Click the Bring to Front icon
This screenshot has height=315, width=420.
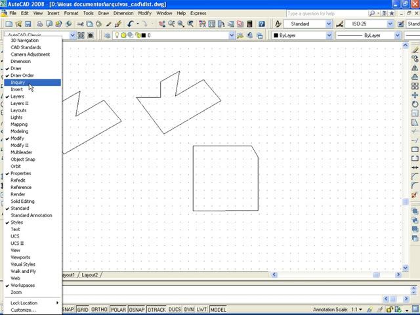point(415,211)
